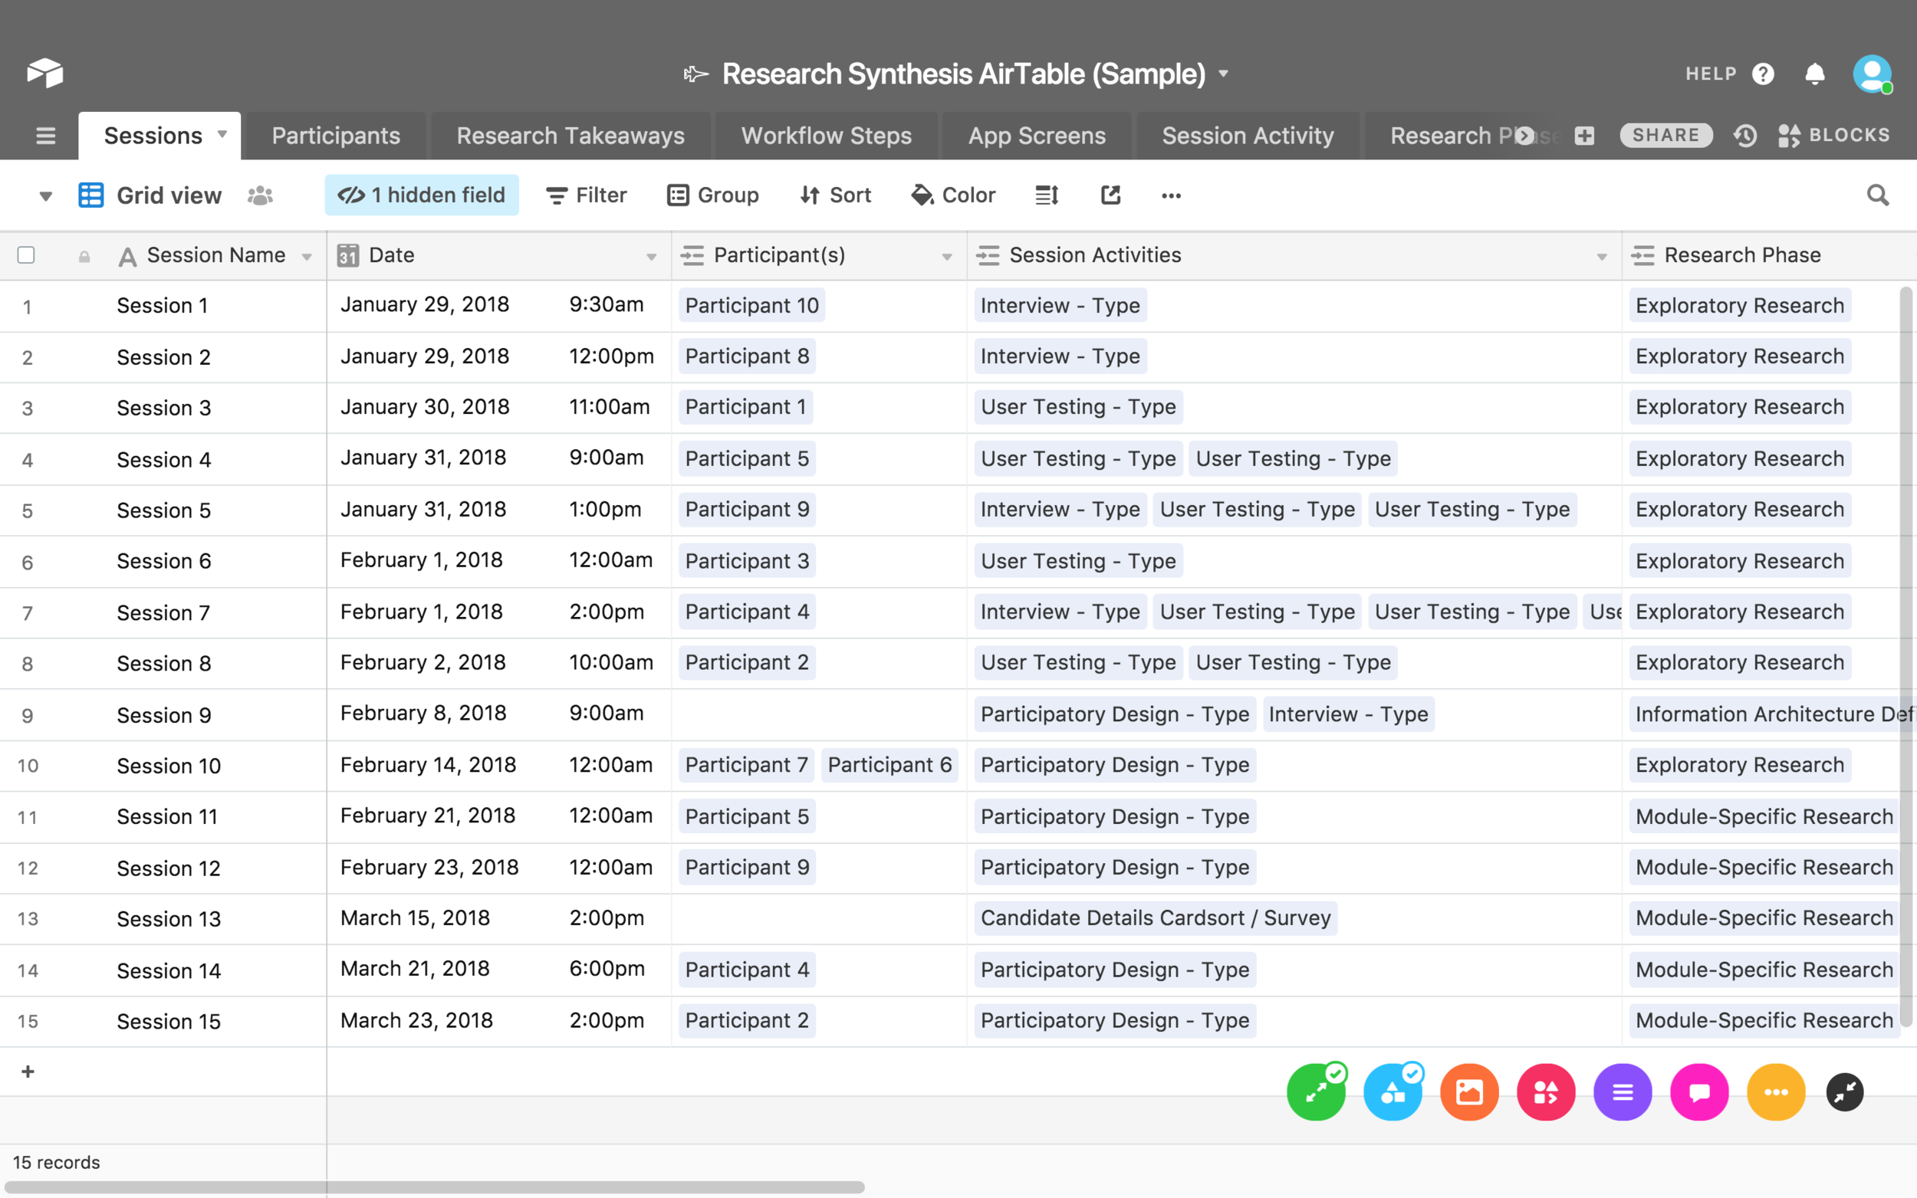Click the base title rocket icon
This screenshot has width=1917, height=1198.
pos(695,74)
